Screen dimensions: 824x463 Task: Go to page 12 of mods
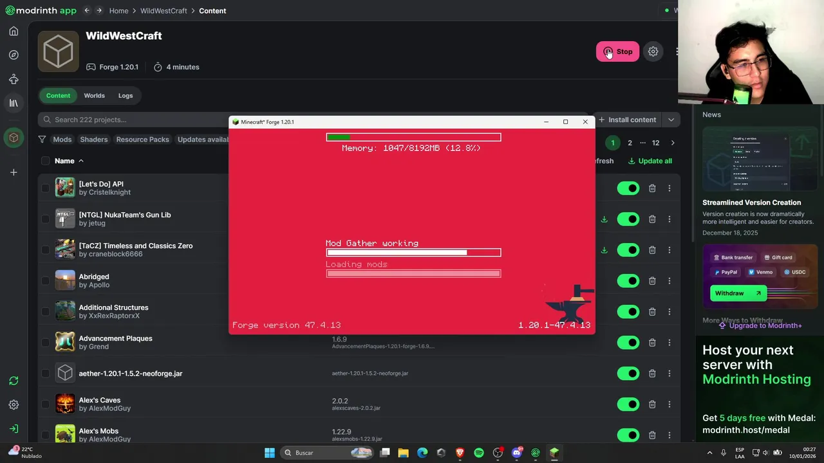pos(655,143)
